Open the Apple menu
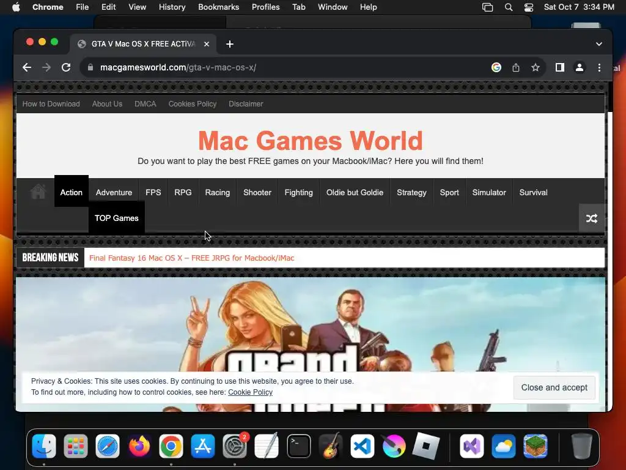Screen dimensions: 626x470 [16, 7]
